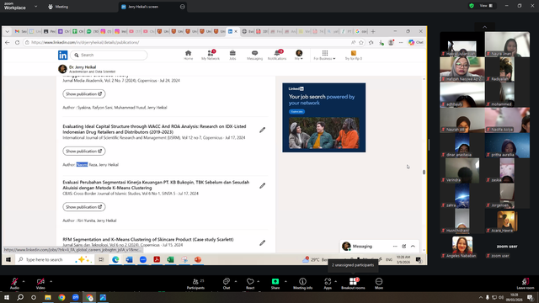Viewport: 539px width, 303px height.
Task: Open File Explorer from taskbar
Action: [x=48, y=297]
